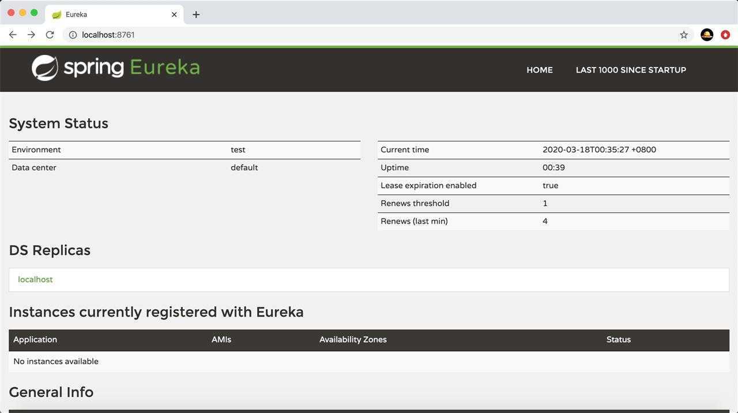Click the Availability Zones column header

(353, 339)
